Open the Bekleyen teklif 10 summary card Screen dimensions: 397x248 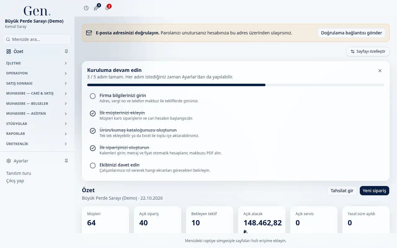pyautogui.click(x=210, y=219)
